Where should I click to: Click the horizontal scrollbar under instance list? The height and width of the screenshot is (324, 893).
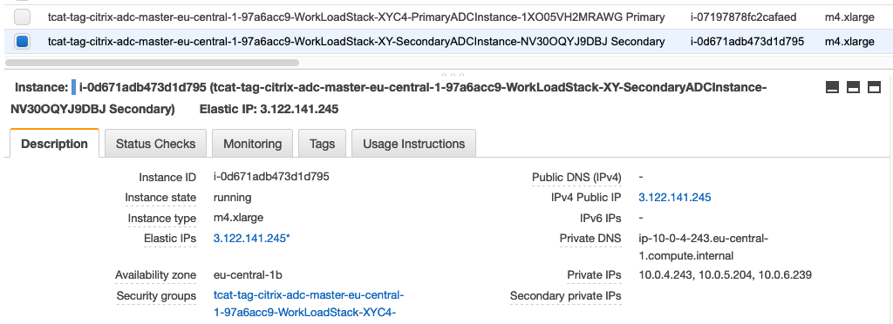(x=152, y=62)
